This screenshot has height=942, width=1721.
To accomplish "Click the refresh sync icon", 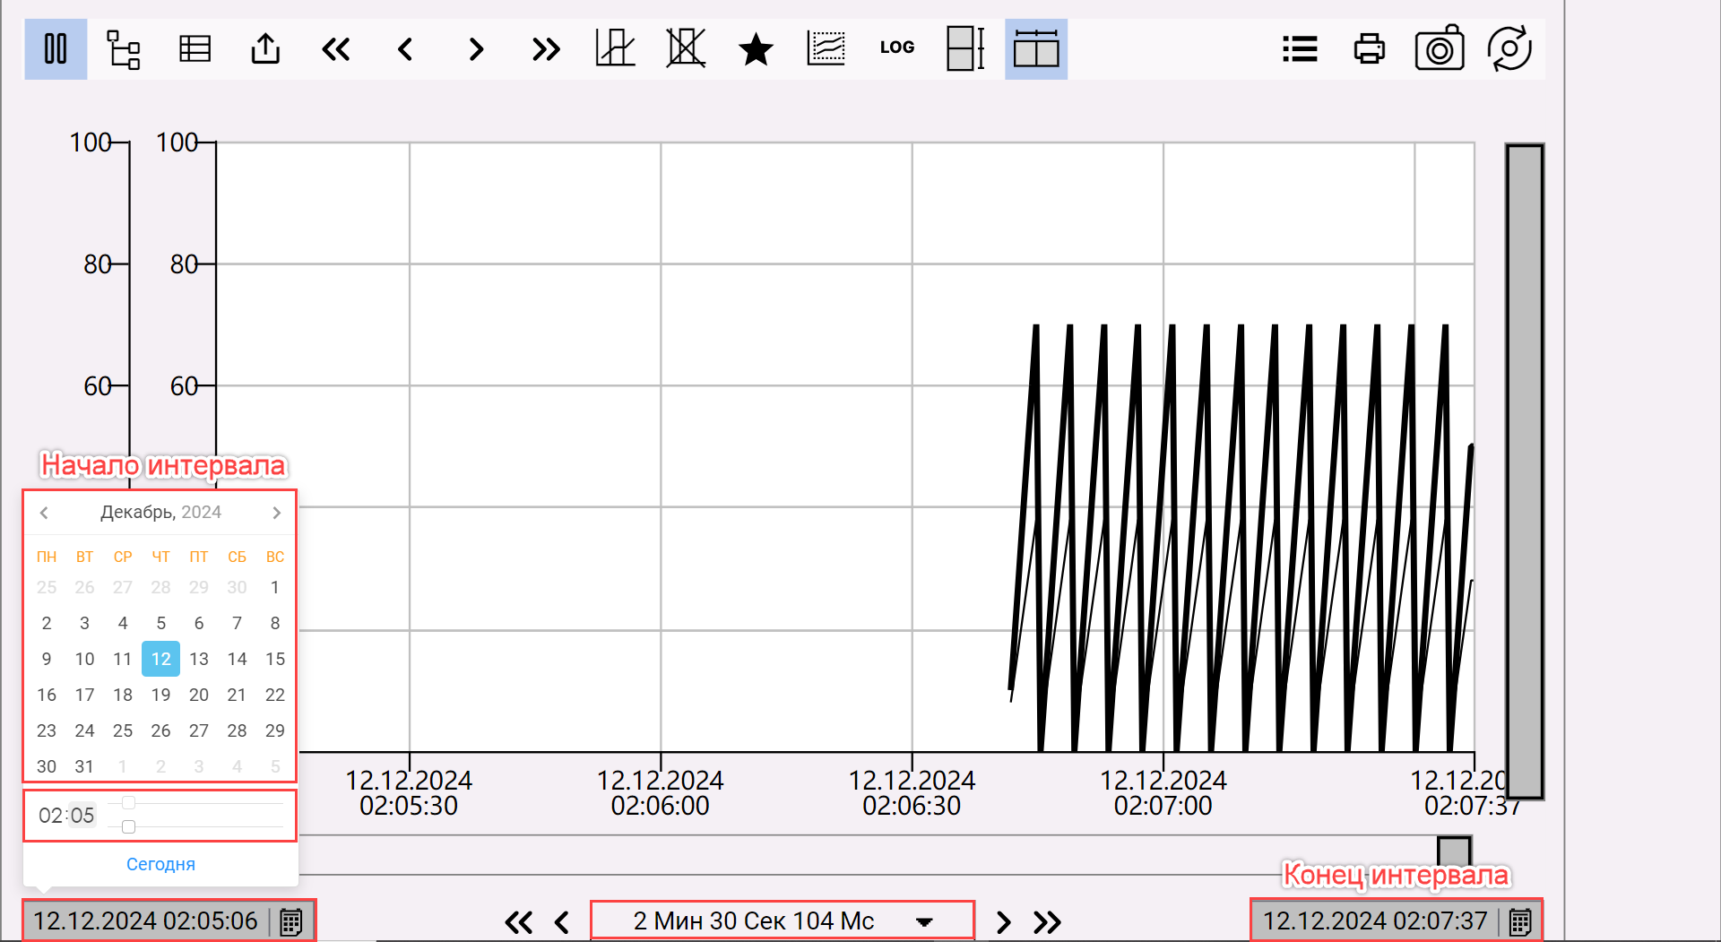I will [1509, 49].
